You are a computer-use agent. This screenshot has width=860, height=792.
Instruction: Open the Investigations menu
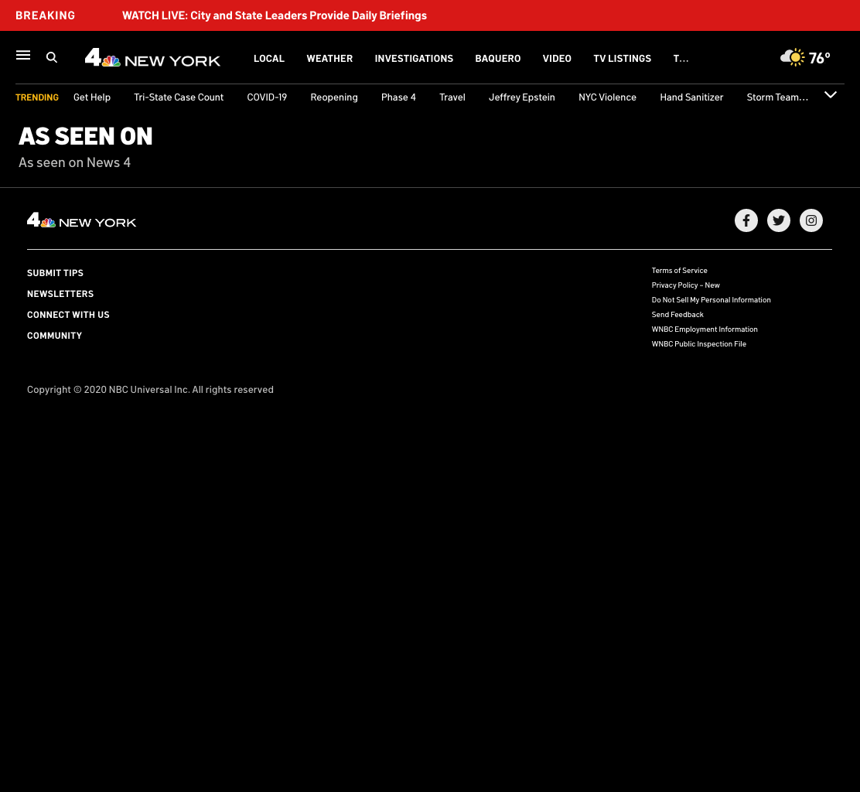414,58
